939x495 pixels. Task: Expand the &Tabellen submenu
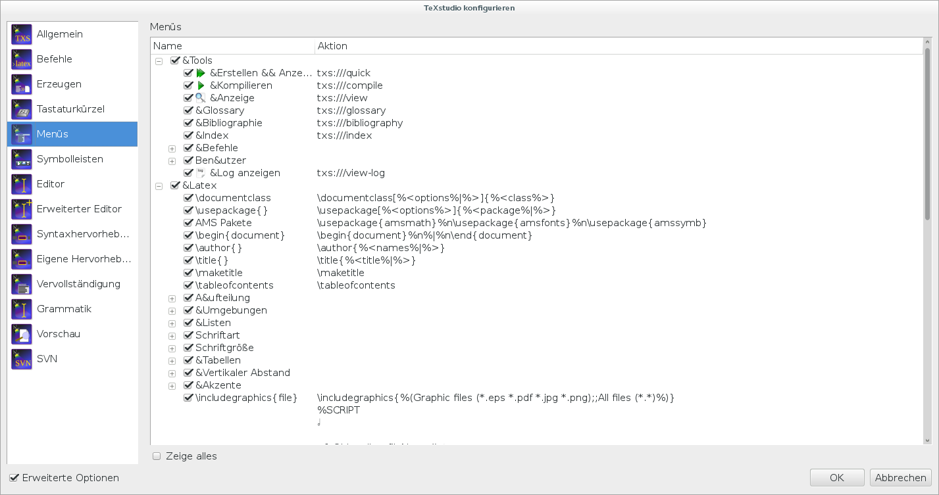(x=172, y=361)
